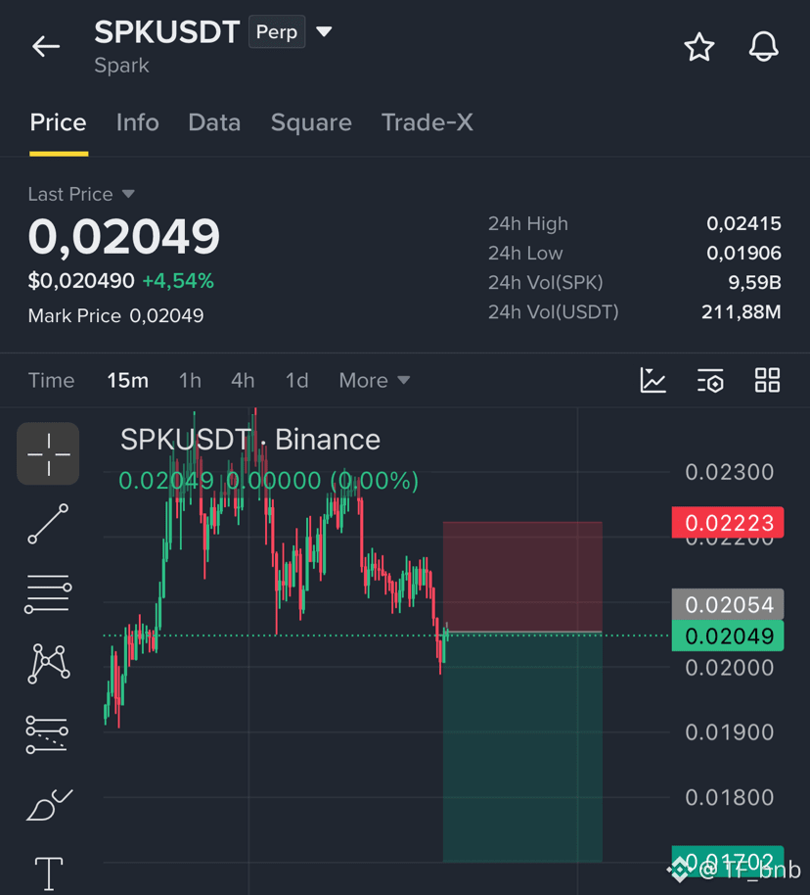Click the 0.02300 price axis label

[x=729, y=472]
